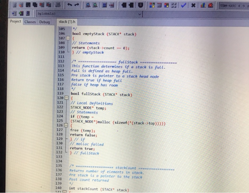Select the stack (1).h editor tab
249x193 pixels.
(67, 22)
